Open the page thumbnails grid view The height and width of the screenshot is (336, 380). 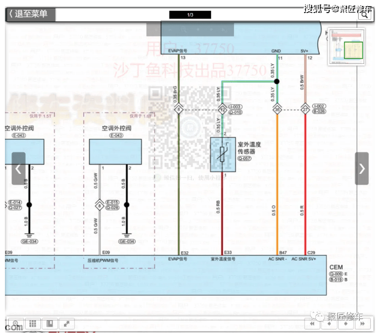coord(32,324)
